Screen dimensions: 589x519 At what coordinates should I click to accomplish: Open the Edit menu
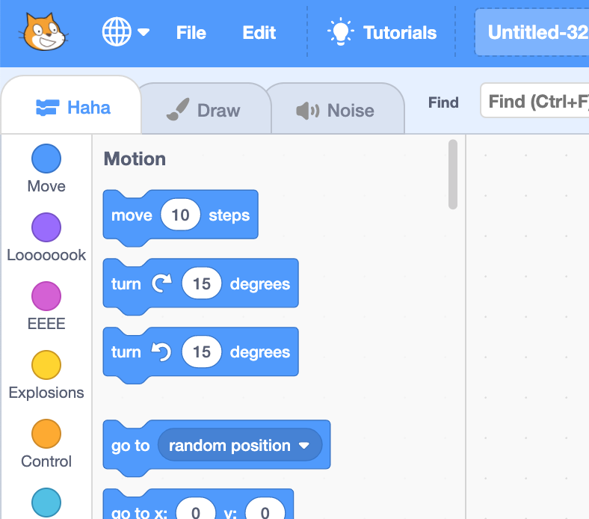tap(259, 33)
